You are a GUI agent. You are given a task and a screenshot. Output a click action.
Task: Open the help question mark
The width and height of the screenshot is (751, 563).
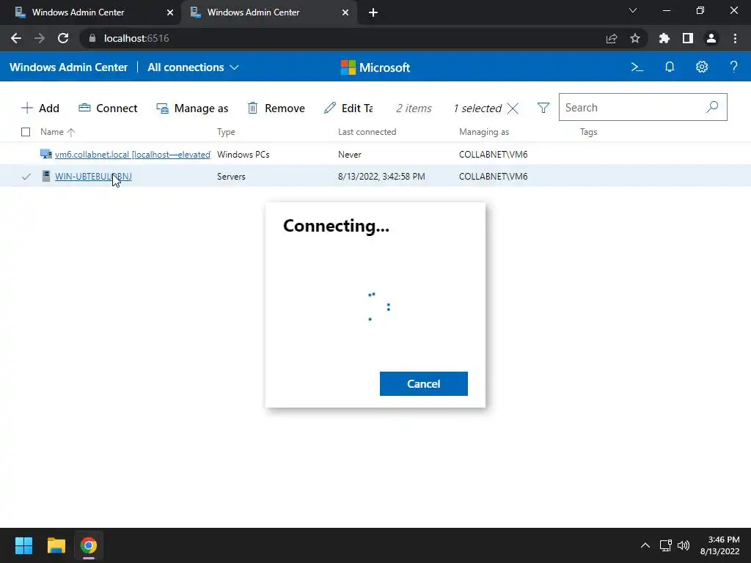(x=733, y=67)
